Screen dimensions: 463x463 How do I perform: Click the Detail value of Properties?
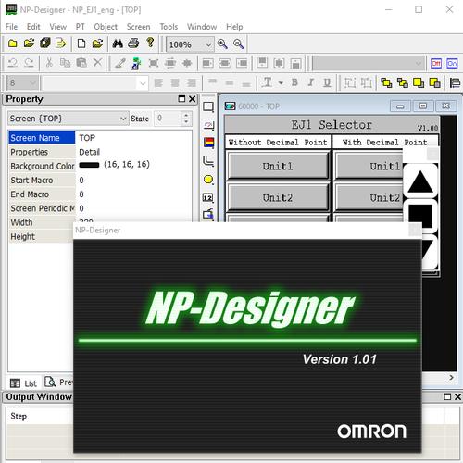point(90,152)
